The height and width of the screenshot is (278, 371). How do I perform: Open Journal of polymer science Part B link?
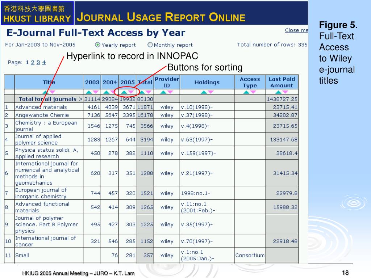coord(47,224)
